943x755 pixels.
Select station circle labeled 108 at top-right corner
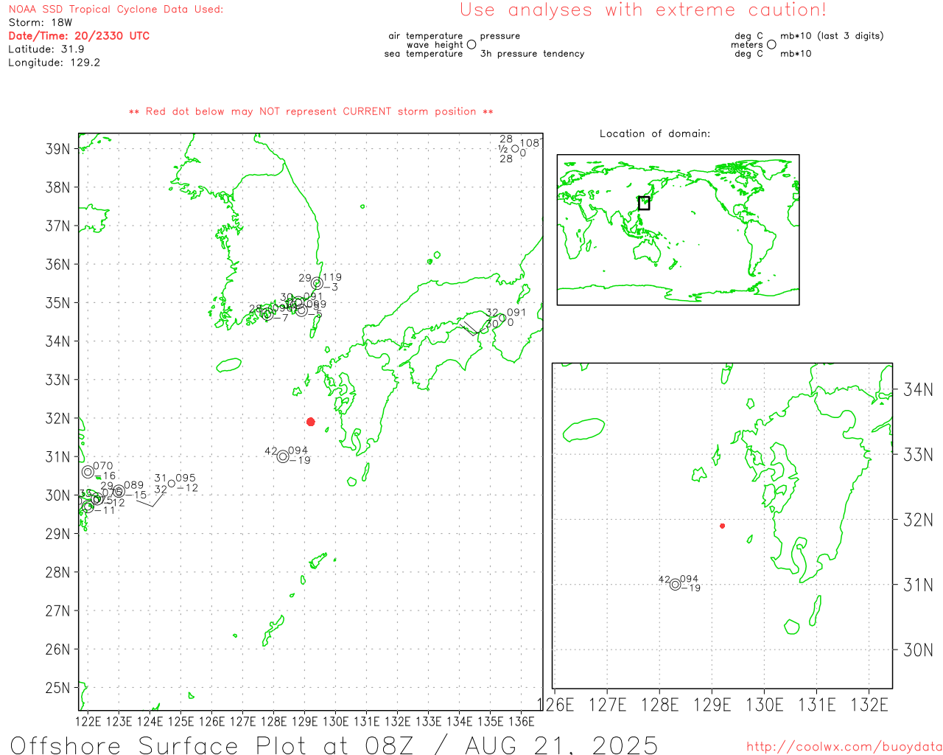[x=515, y=149]
